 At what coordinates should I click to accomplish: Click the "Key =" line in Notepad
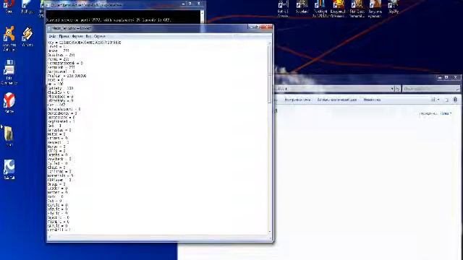click(84, 43)
